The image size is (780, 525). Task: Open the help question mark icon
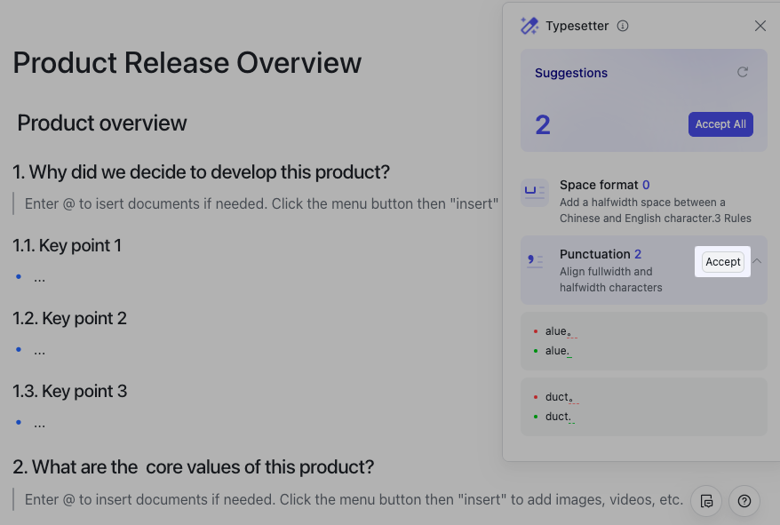click(x=744, y=501)
